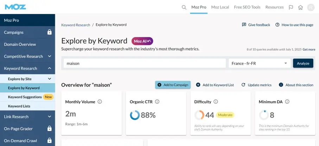The image size is (319, 146).
Task: Click the New badge on Keyword Suggestions
Action: 48,97
